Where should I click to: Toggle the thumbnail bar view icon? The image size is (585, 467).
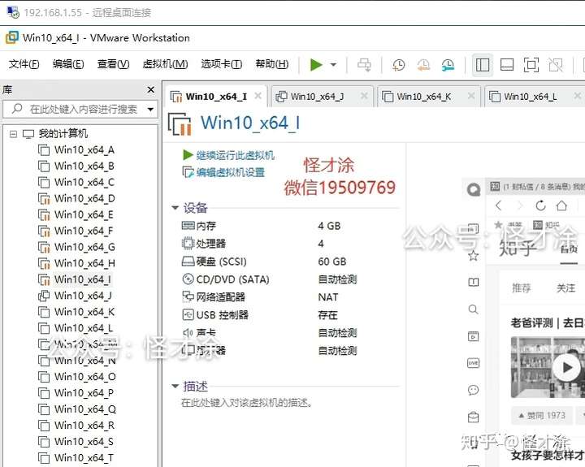507,65
